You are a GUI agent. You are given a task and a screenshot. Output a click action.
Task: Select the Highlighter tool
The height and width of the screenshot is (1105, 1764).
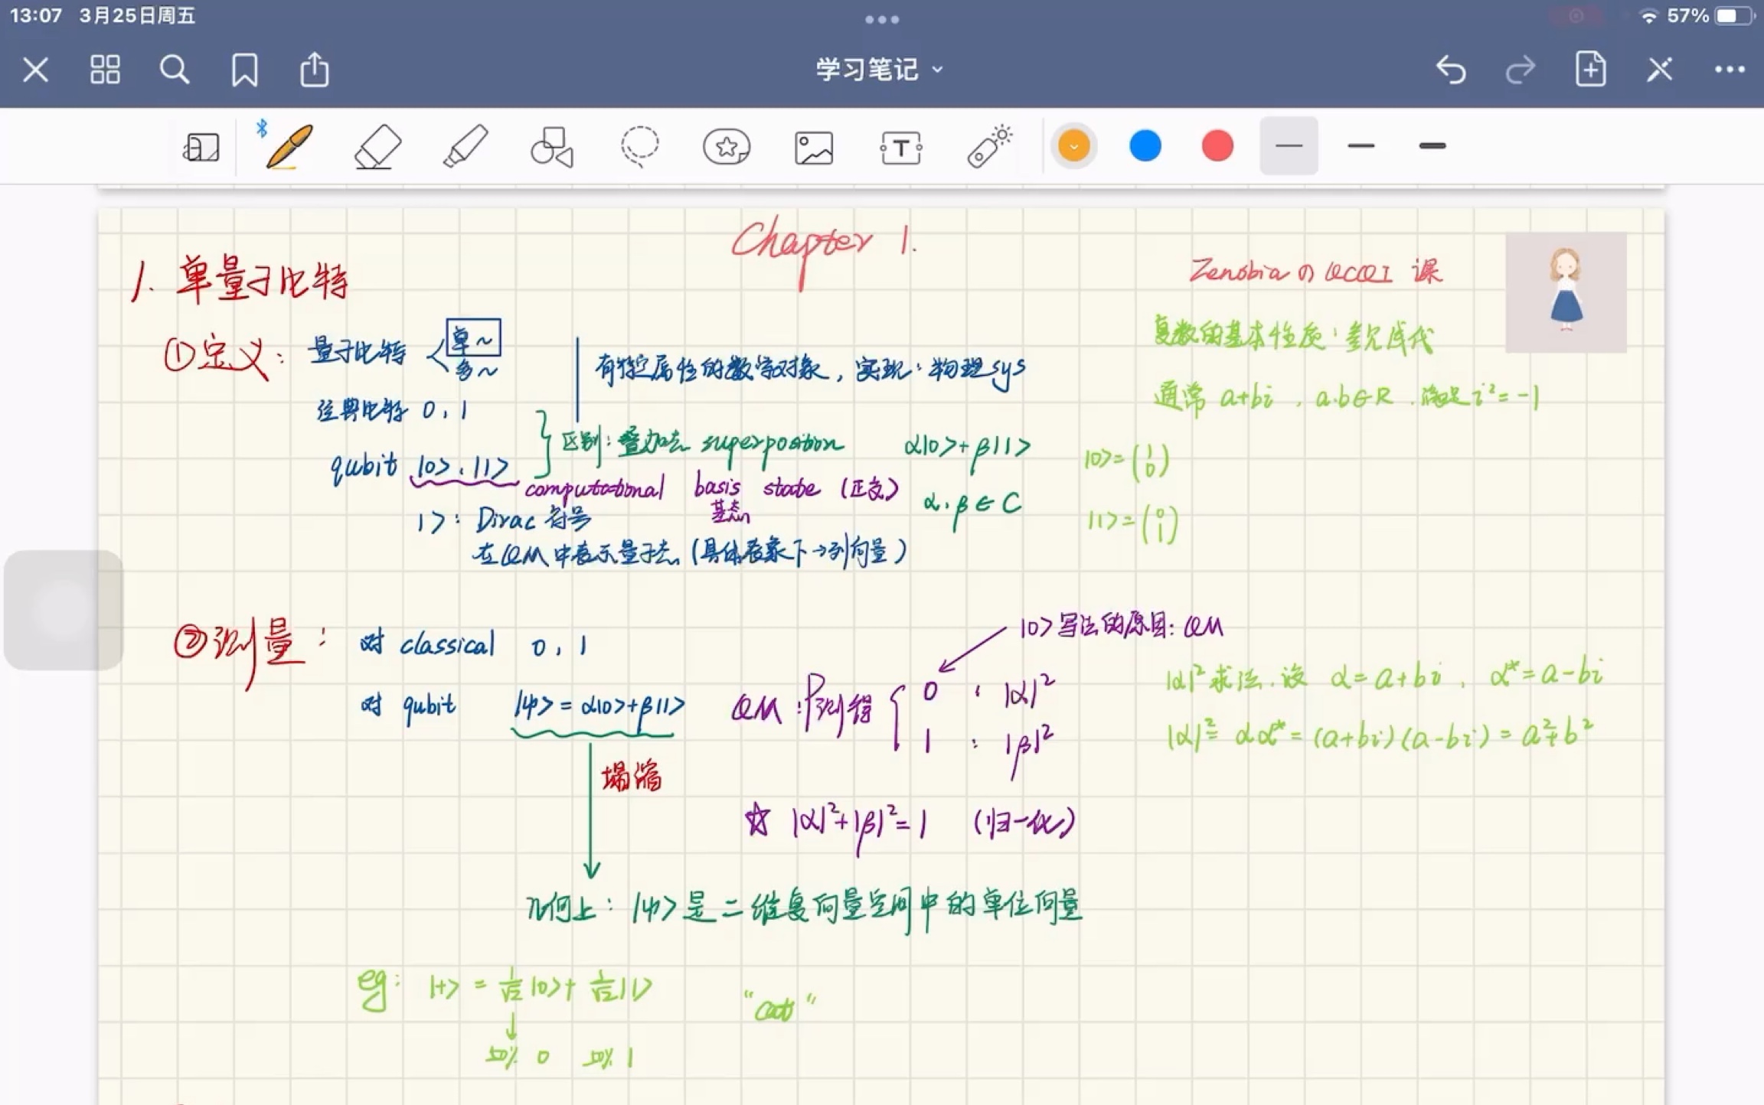tap(465, 145)
